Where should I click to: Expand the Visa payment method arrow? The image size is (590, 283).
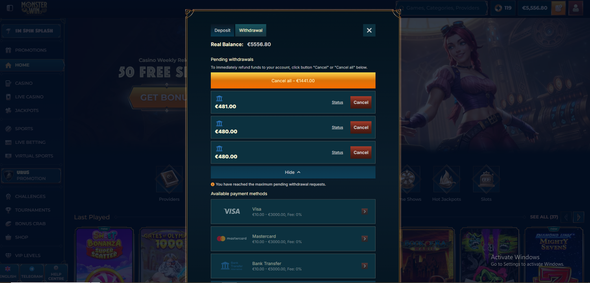(x=365, y=211)
